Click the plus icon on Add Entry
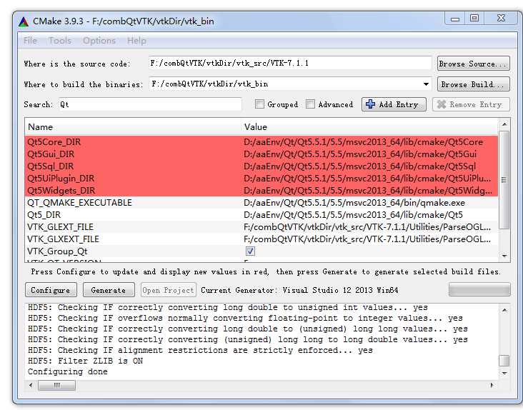 (370, 104)
